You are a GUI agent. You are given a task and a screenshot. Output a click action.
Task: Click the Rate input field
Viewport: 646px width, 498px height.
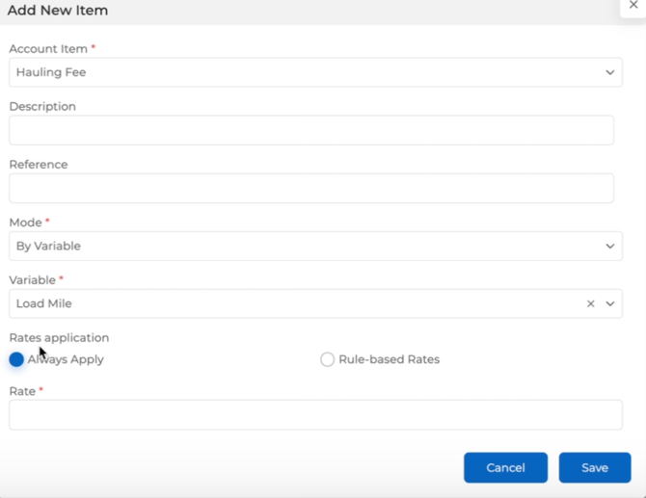click(x=314, y=414)
